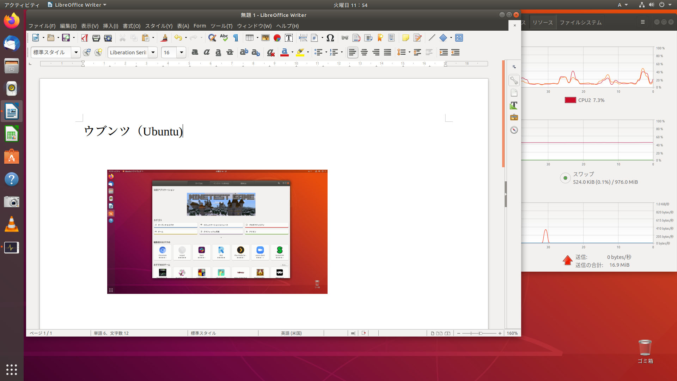
Task: Toggle formatting marks (pilcrow) display
Action: pos(236,38)
